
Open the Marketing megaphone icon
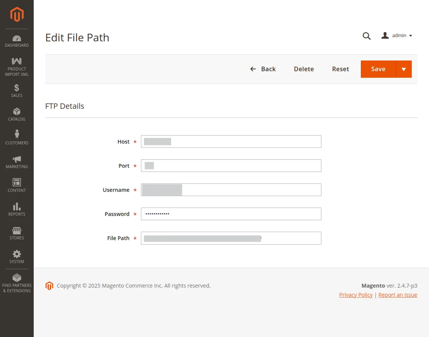pyautogui.click(x=17, y=159)
